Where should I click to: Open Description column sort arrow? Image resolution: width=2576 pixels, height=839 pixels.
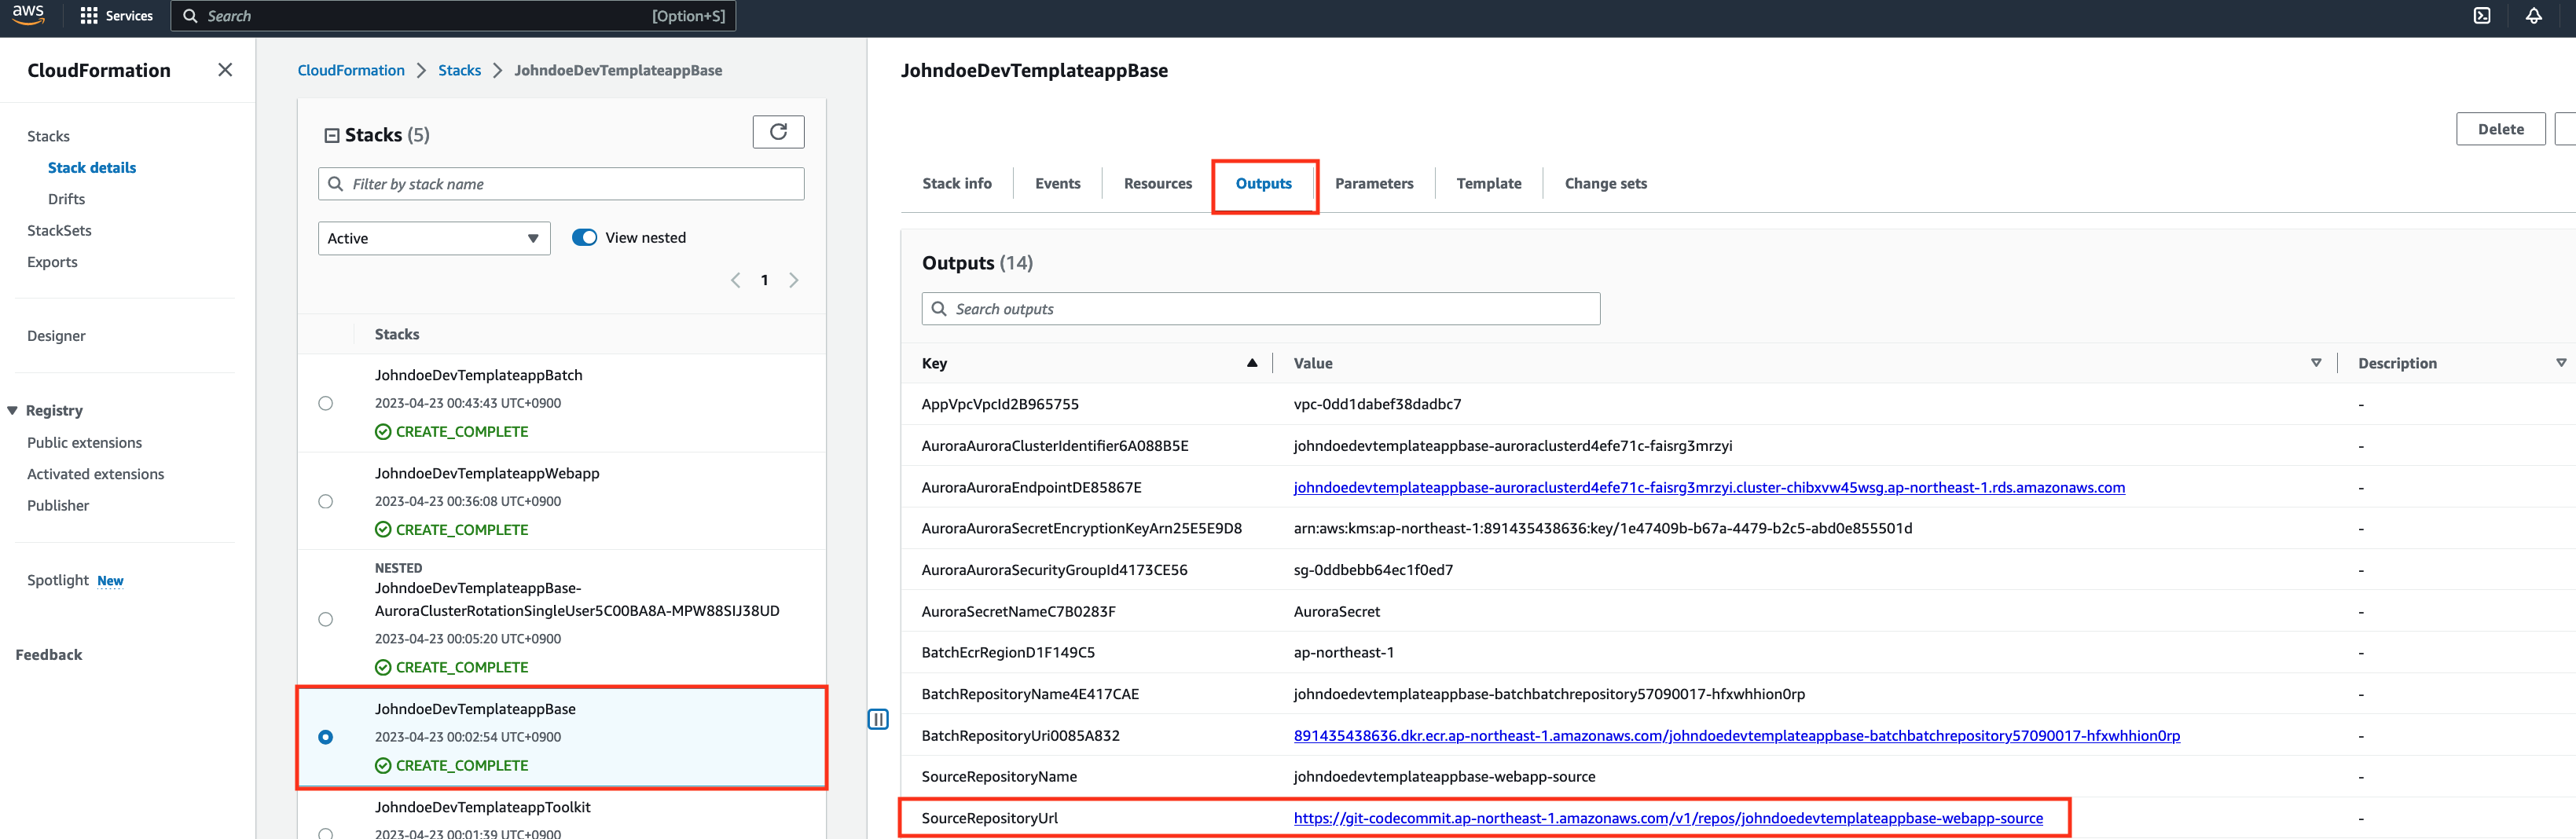2561,363
